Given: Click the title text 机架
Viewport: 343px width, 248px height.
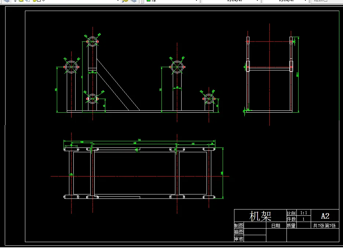Looking at the screenshot, I should click(x=260, y=216).
